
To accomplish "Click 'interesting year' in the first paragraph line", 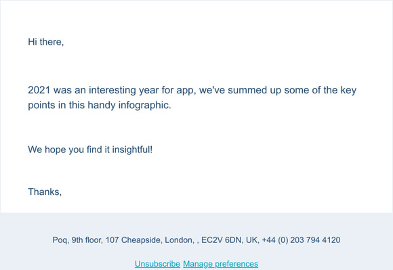I will [x=119, y=90].
